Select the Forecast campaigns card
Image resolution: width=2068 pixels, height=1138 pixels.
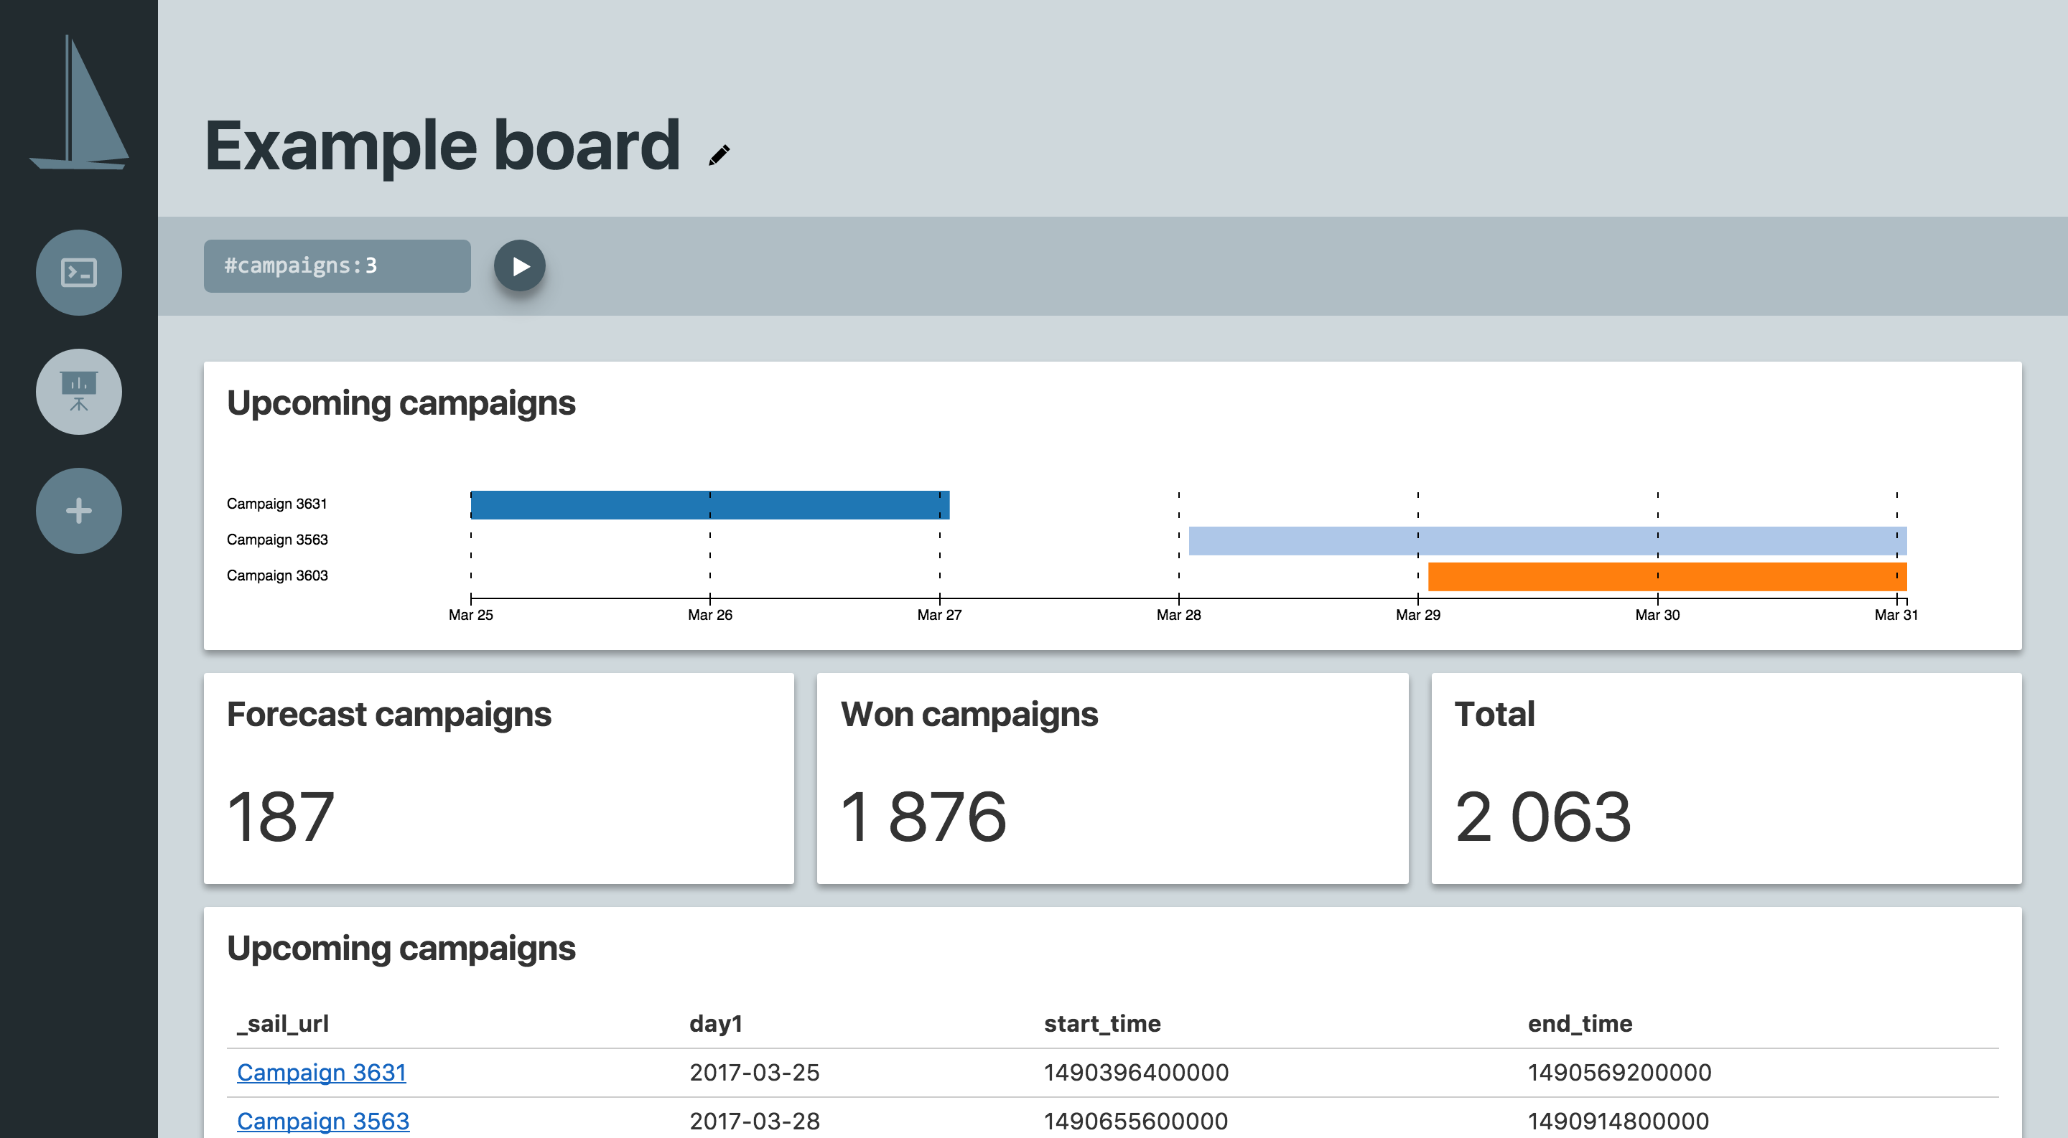(x=498, y=778)
